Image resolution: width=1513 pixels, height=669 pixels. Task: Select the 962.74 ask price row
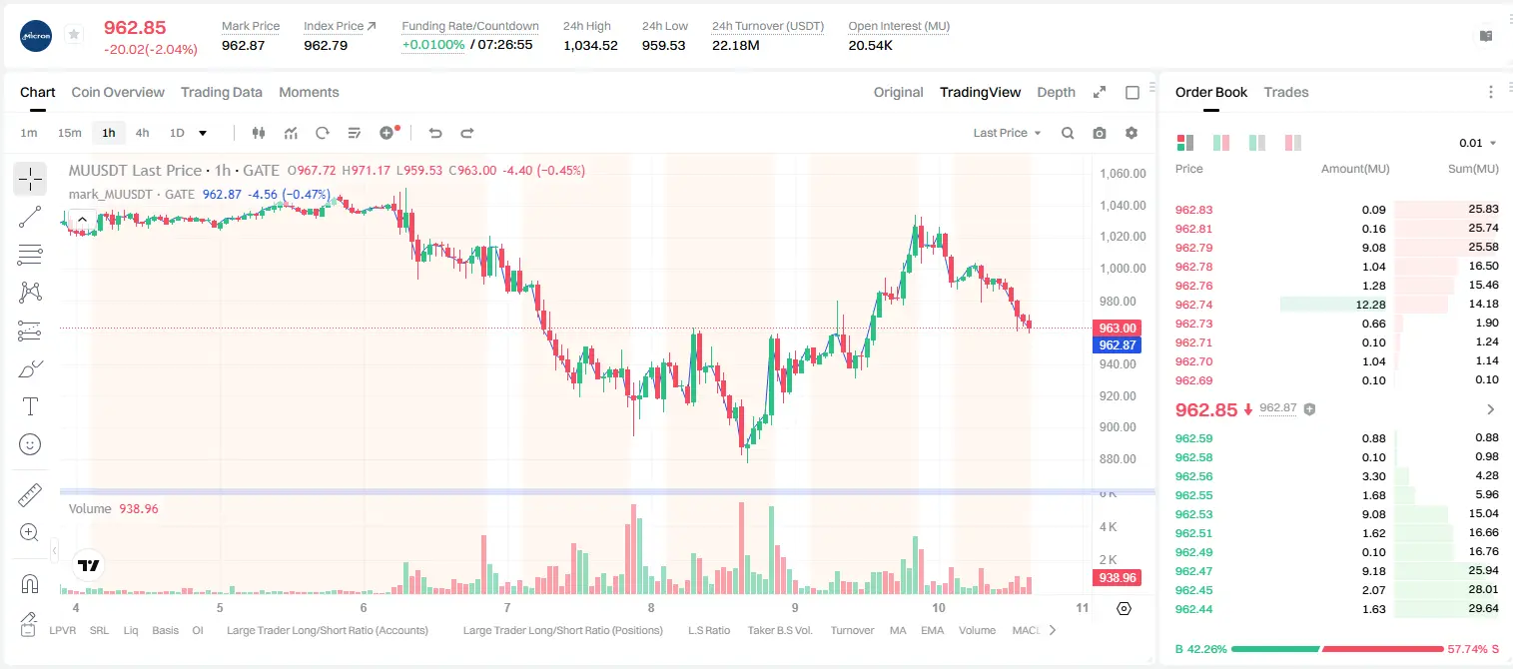click(1336, 305)
